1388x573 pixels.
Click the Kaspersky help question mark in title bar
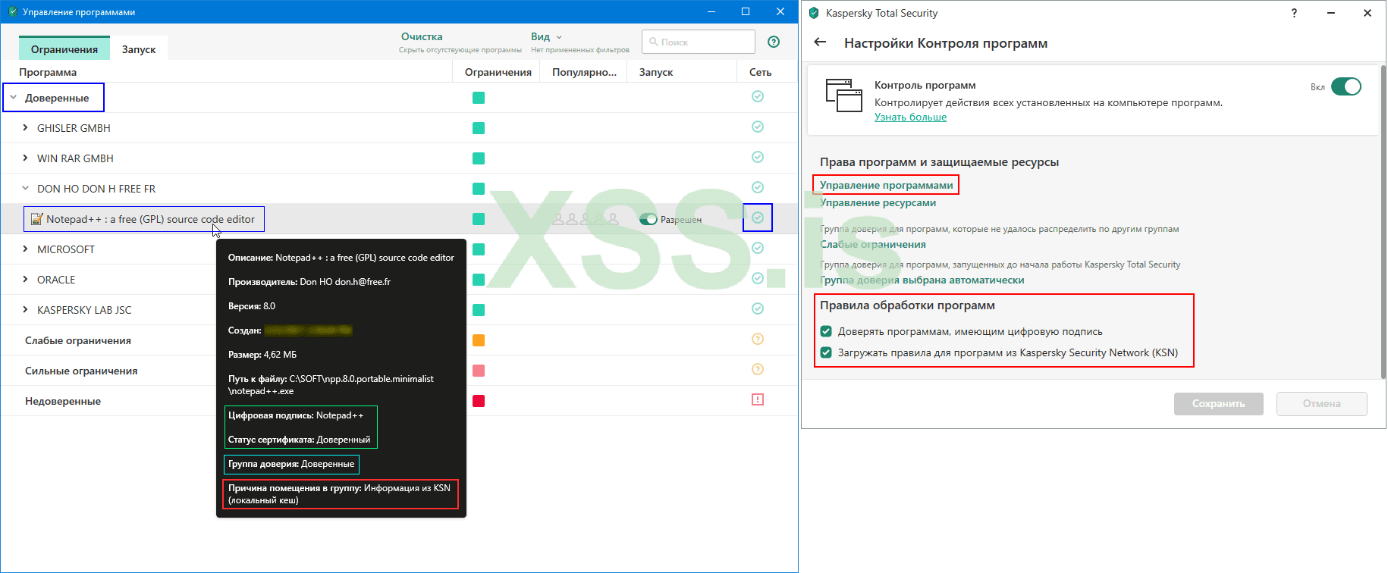coord(1294,13)
